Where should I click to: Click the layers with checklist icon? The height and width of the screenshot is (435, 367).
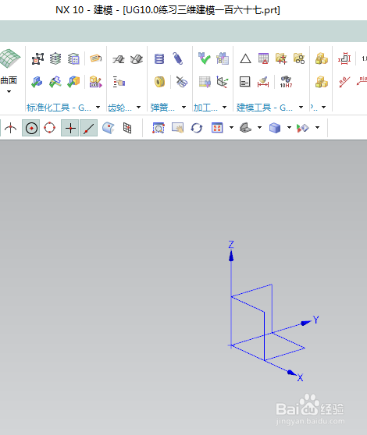coord(73,58)
